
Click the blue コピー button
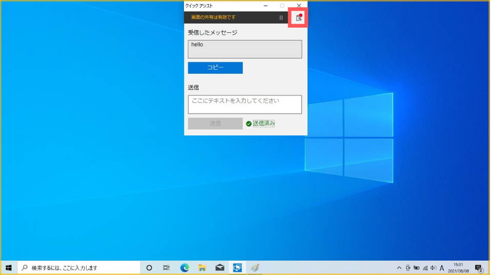pos(215,68)
